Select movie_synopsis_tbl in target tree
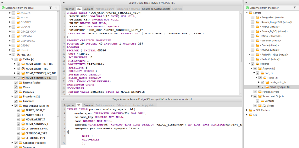 pos(280,87)
